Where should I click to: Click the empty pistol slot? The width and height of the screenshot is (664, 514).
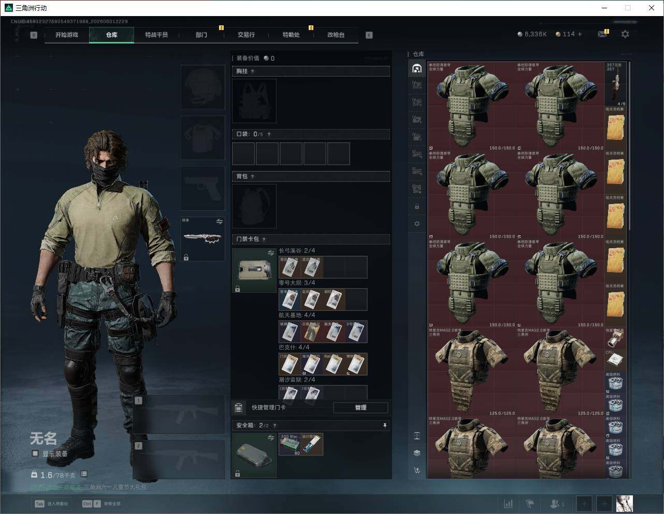[203, 189]
